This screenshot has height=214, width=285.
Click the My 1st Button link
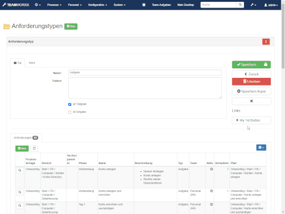(x=251, y=120)
